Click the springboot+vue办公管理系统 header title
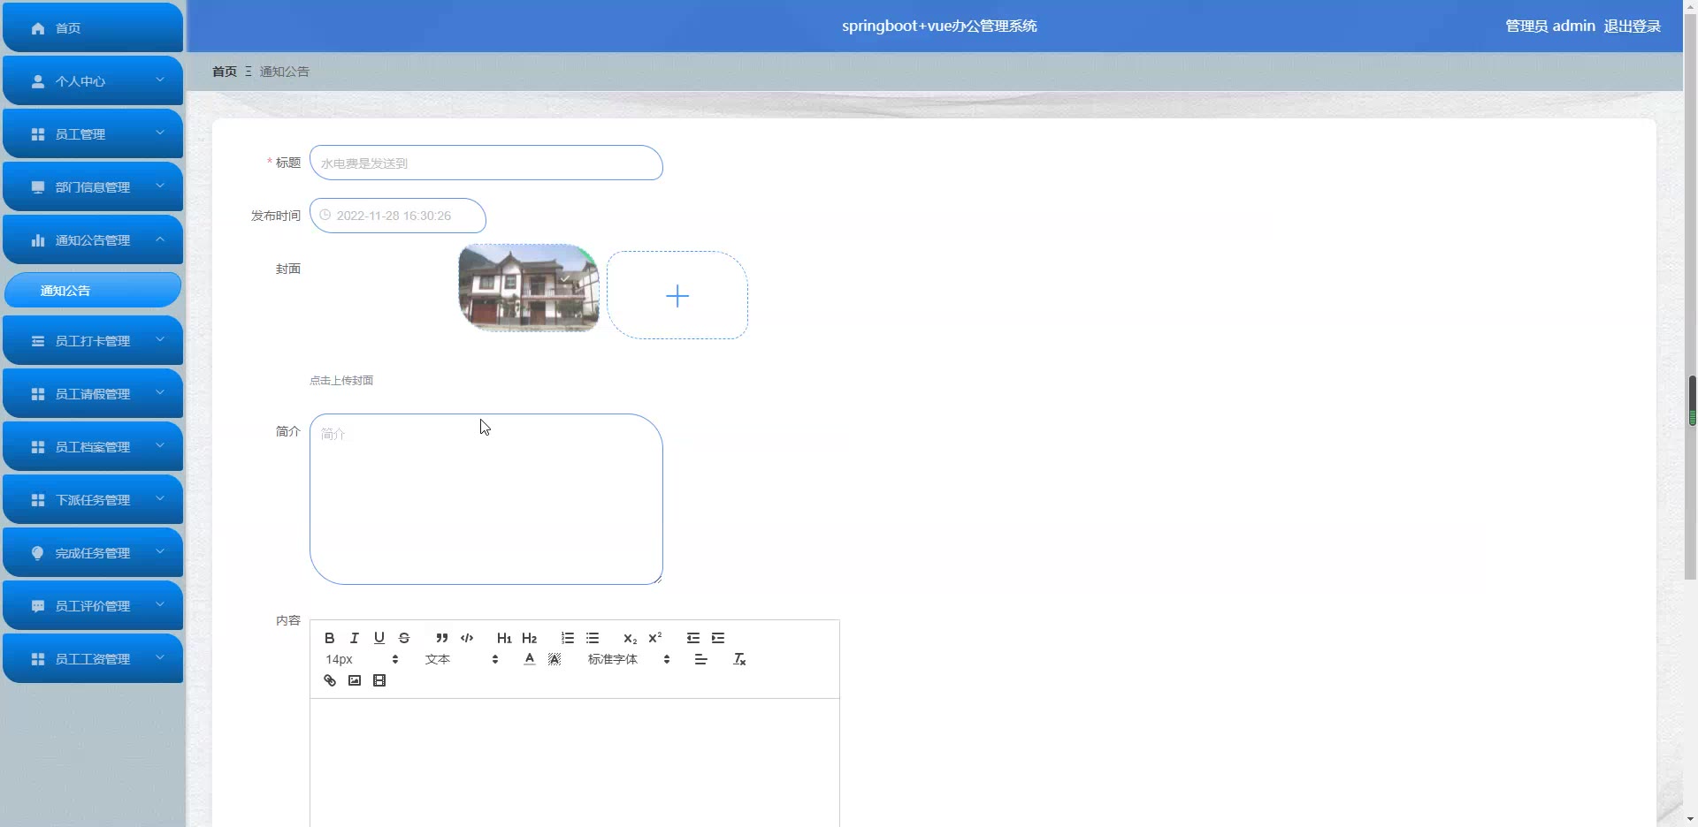The image size is (1698, 827). click(939, 27)
